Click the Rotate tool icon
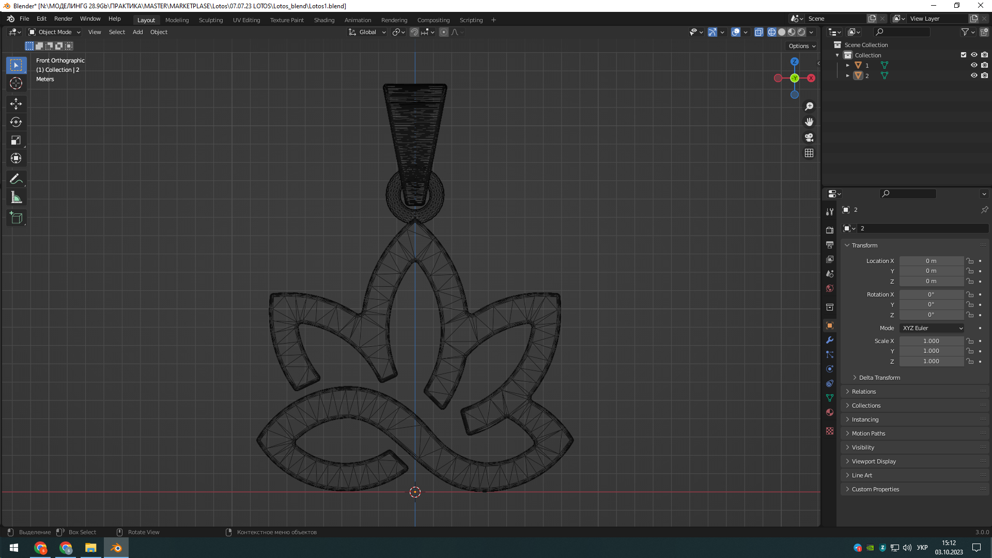Screen dimensions: 992x558 pyautogui.click(x=17, y=121)
